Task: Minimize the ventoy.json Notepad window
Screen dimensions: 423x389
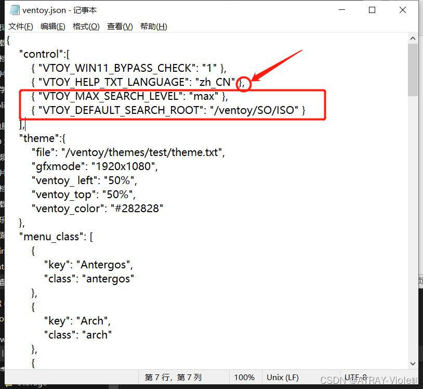Action: [342, 10]
